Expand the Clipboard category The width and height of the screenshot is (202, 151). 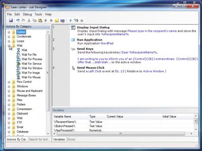(x=9, y=114)
